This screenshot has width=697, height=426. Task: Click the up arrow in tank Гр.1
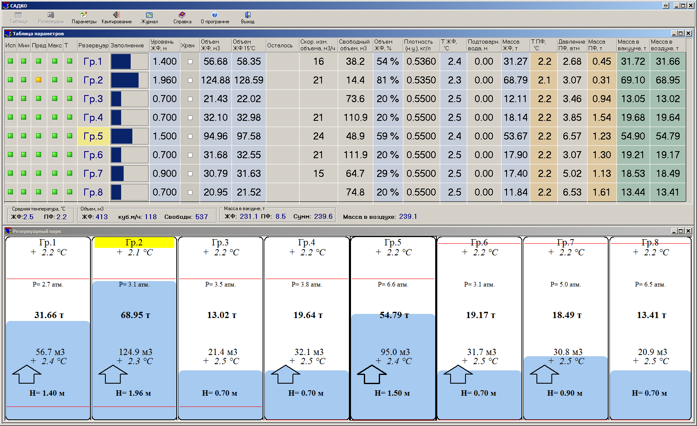27,375
